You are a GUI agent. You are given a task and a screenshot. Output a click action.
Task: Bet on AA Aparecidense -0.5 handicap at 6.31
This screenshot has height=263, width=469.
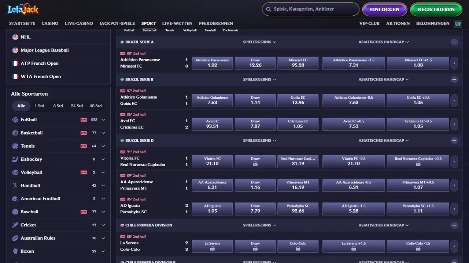pyautogui.click(x=354, y=185)
